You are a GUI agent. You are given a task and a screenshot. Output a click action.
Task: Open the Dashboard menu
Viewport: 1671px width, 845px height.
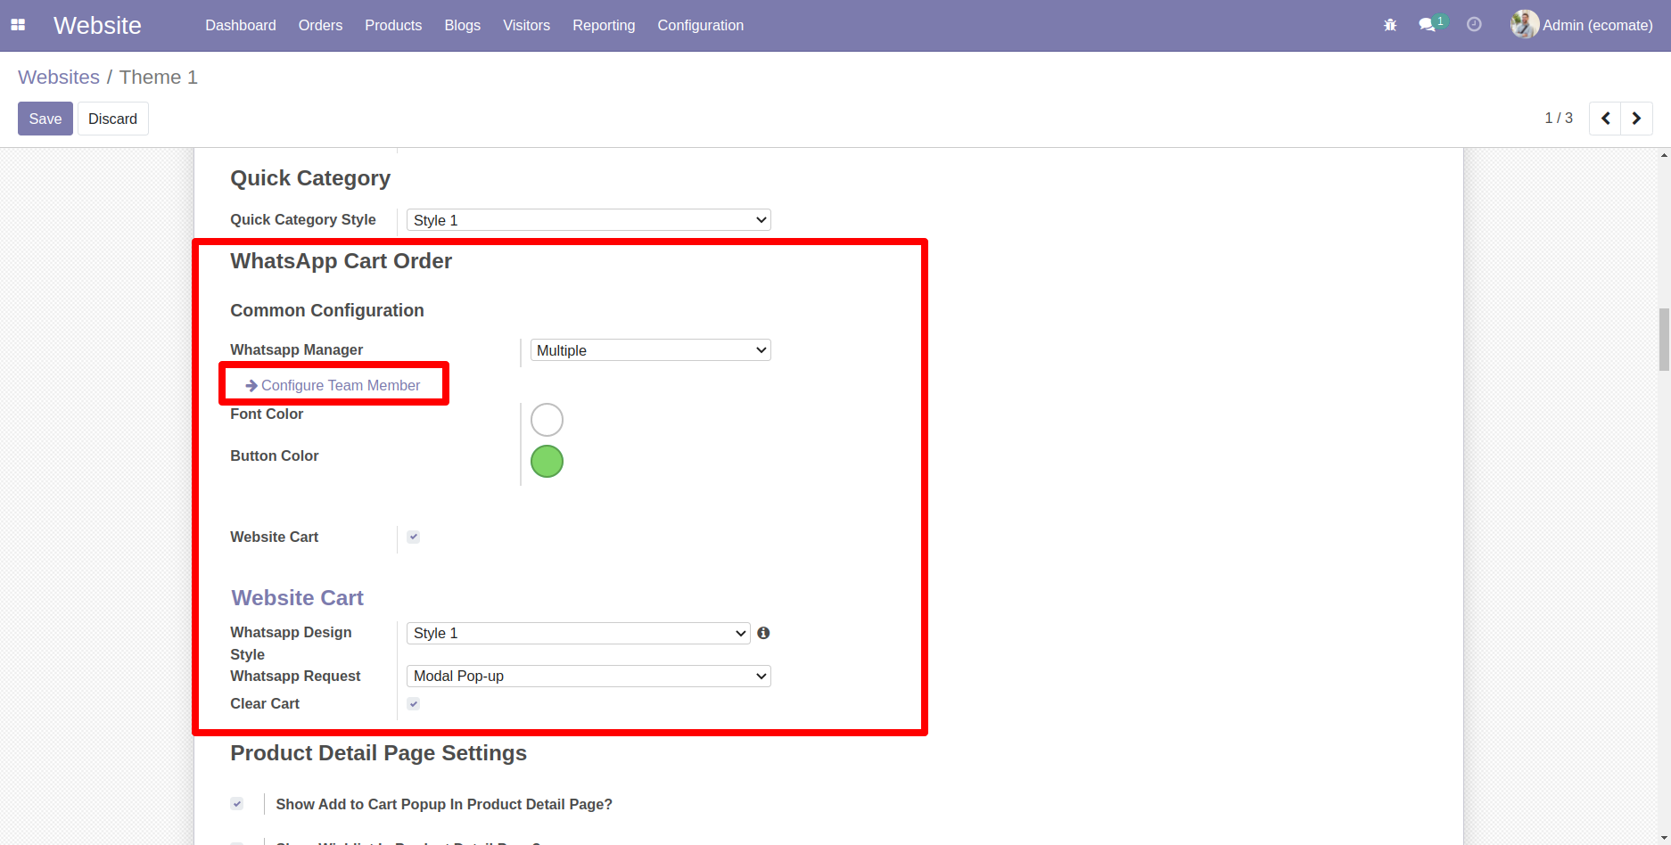241,25
